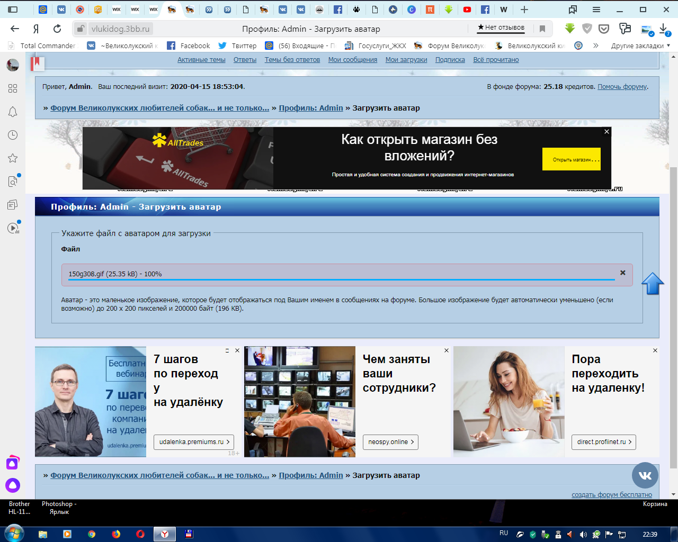678x542 pixels.
Task: Click the tray volume speaker icon
Action: point(583,534)
